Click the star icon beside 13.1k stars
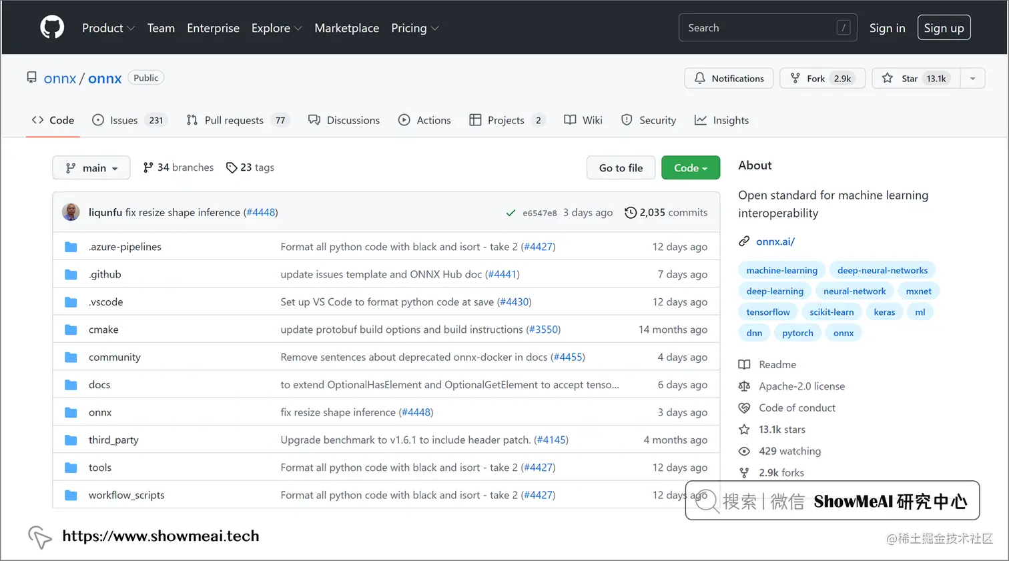The image size is (1009, 561). pyautogui.click(x=744, y=430)
